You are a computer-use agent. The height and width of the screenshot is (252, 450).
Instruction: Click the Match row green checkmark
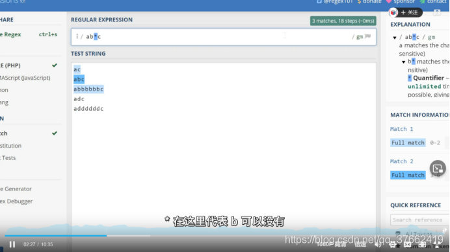55,133
